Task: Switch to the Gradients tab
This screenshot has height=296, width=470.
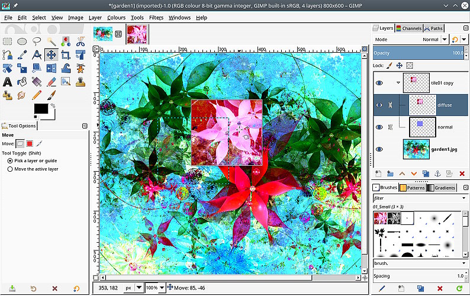Action: coord(442,188)
